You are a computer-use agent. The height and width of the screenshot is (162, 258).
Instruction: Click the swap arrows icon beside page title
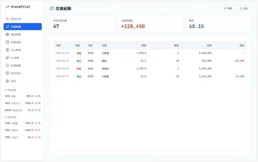52,8
